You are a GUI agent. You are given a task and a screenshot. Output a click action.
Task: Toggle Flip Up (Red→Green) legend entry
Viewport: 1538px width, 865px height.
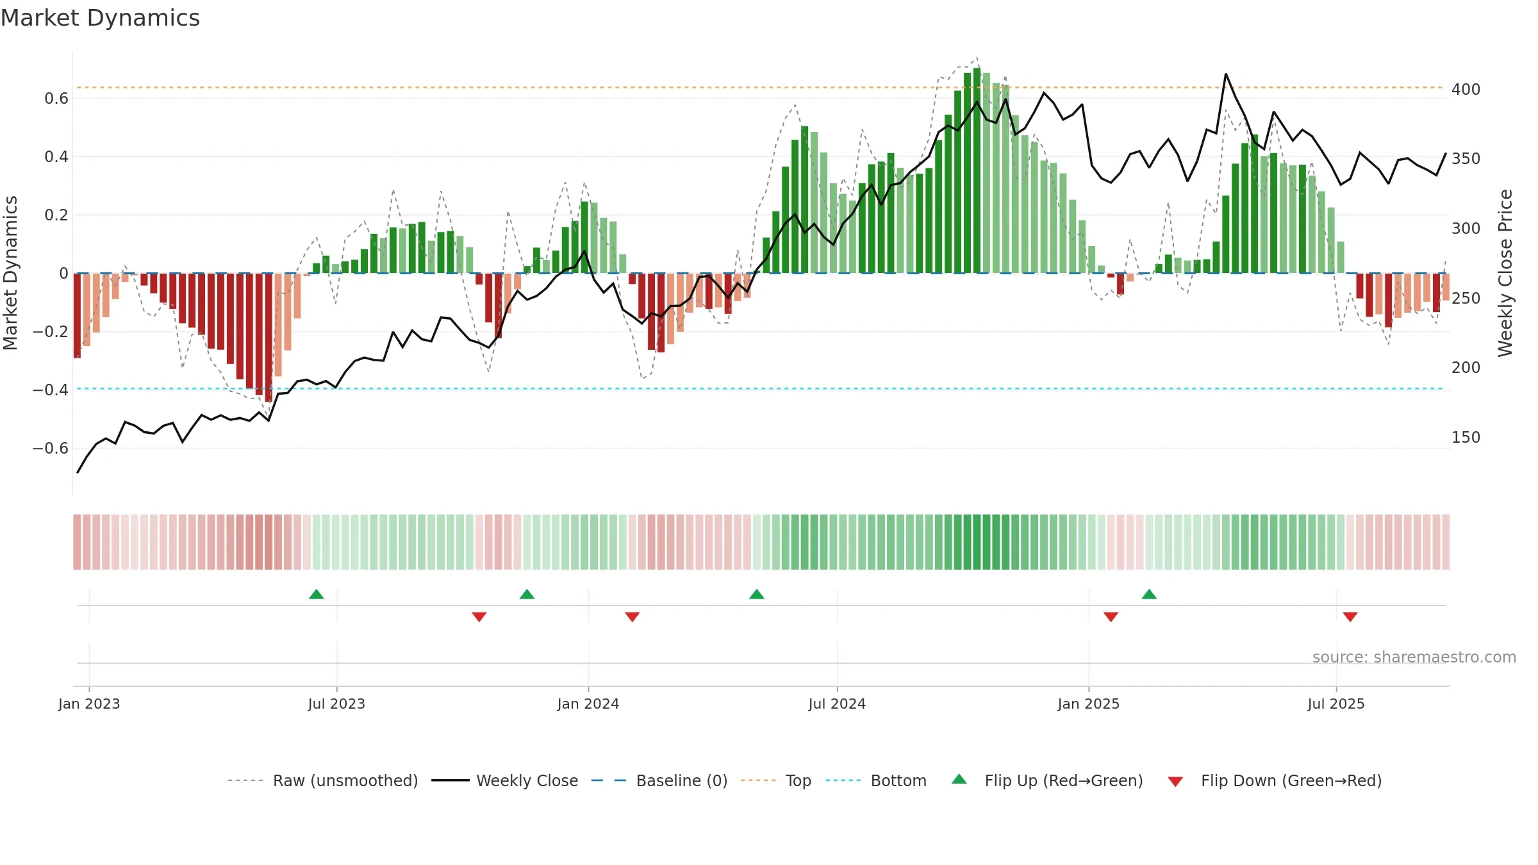[x=1047, y=780]
